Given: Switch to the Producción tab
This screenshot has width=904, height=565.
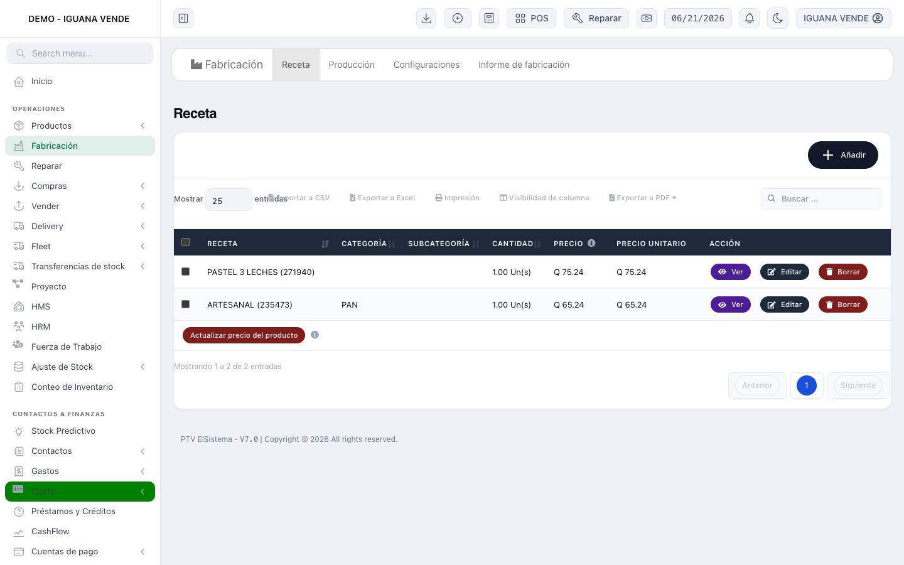Looking at the screenshot, I should [352, 65].
